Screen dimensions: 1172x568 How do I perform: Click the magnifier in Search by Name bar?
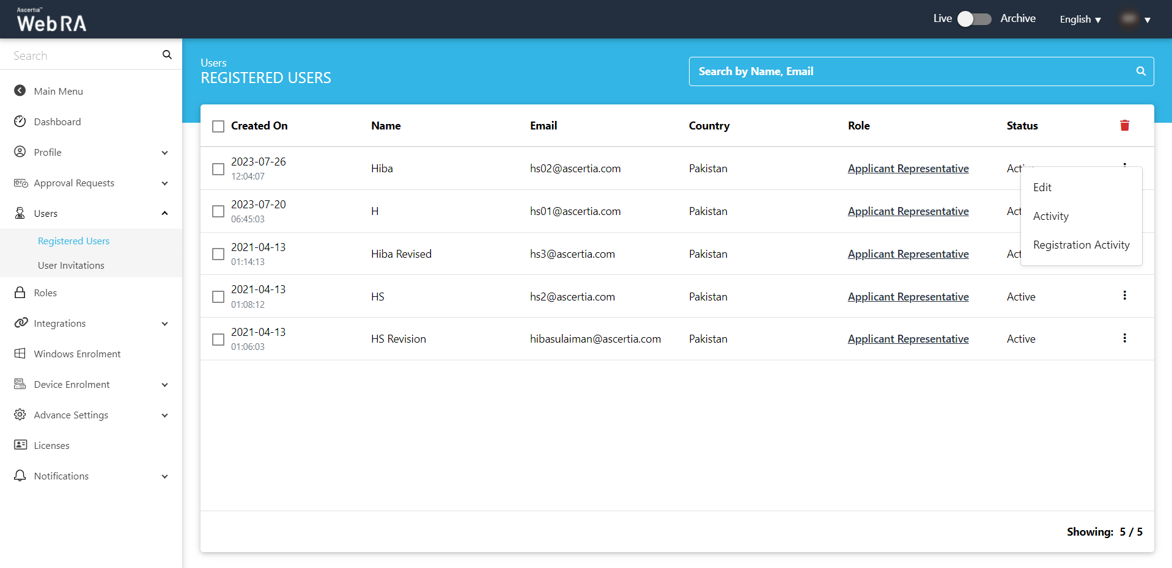[x=1140, y=71]
